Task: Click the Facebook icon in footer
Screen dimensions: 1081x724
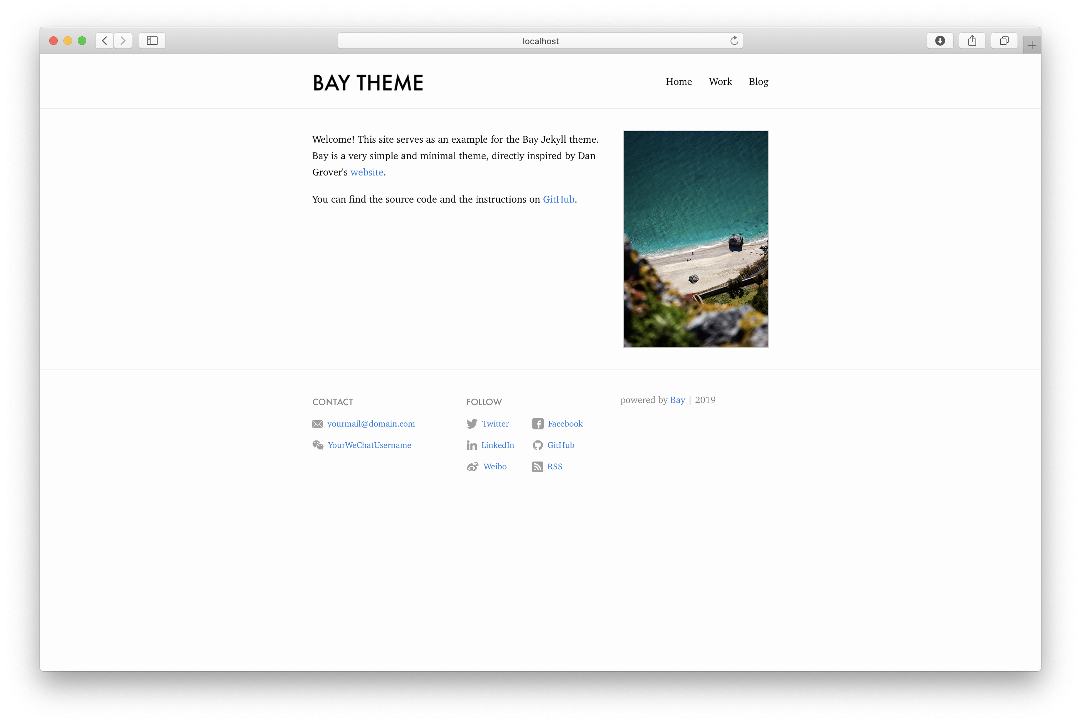Action: click(538, 423)
